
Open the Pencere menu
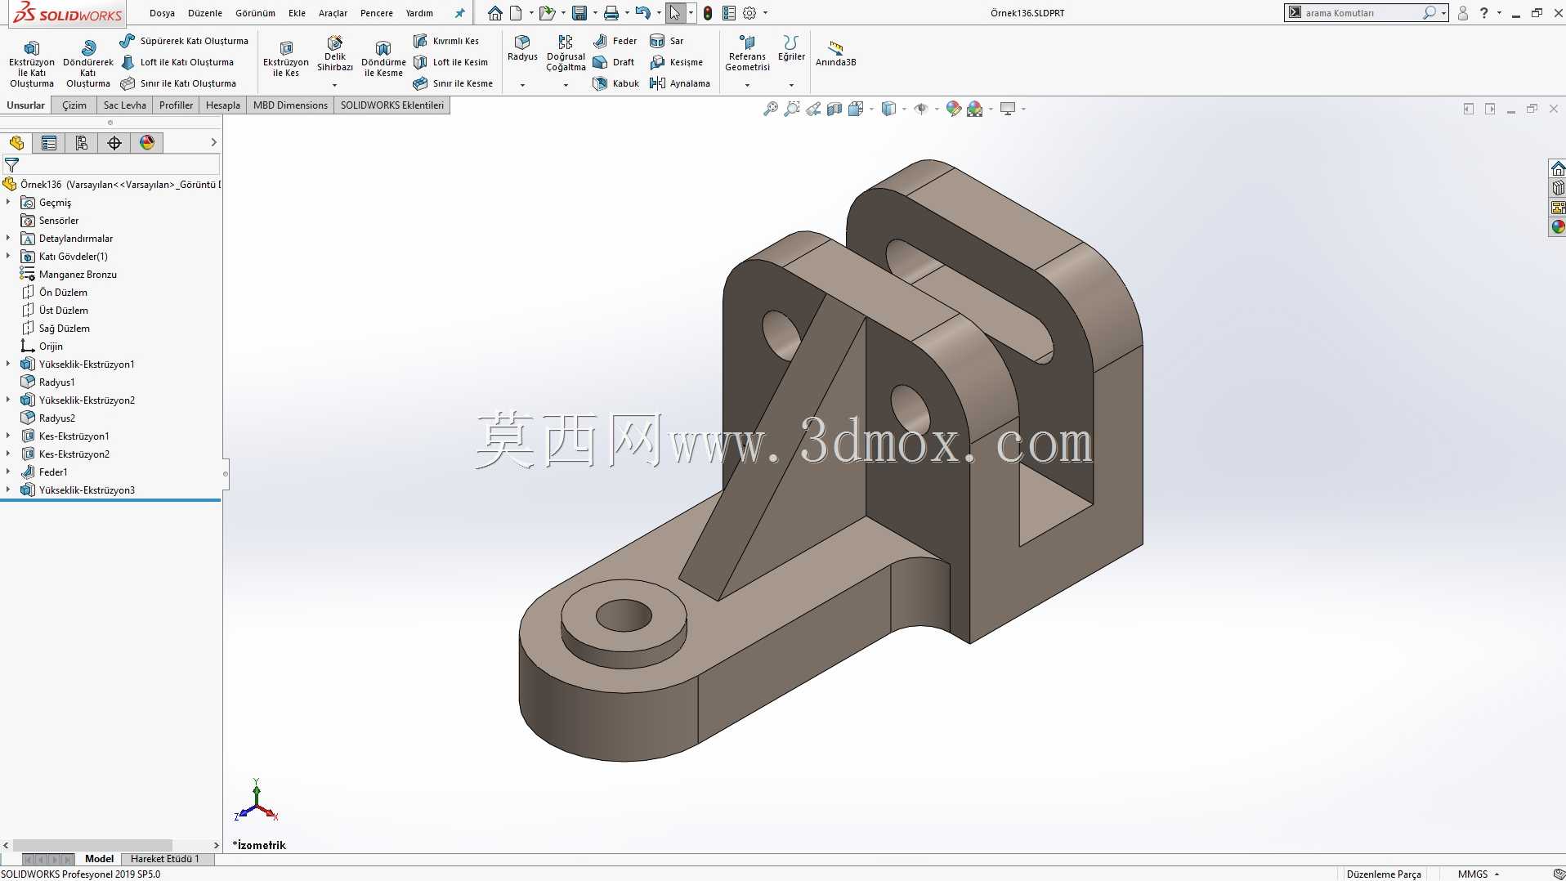point(377,13)
